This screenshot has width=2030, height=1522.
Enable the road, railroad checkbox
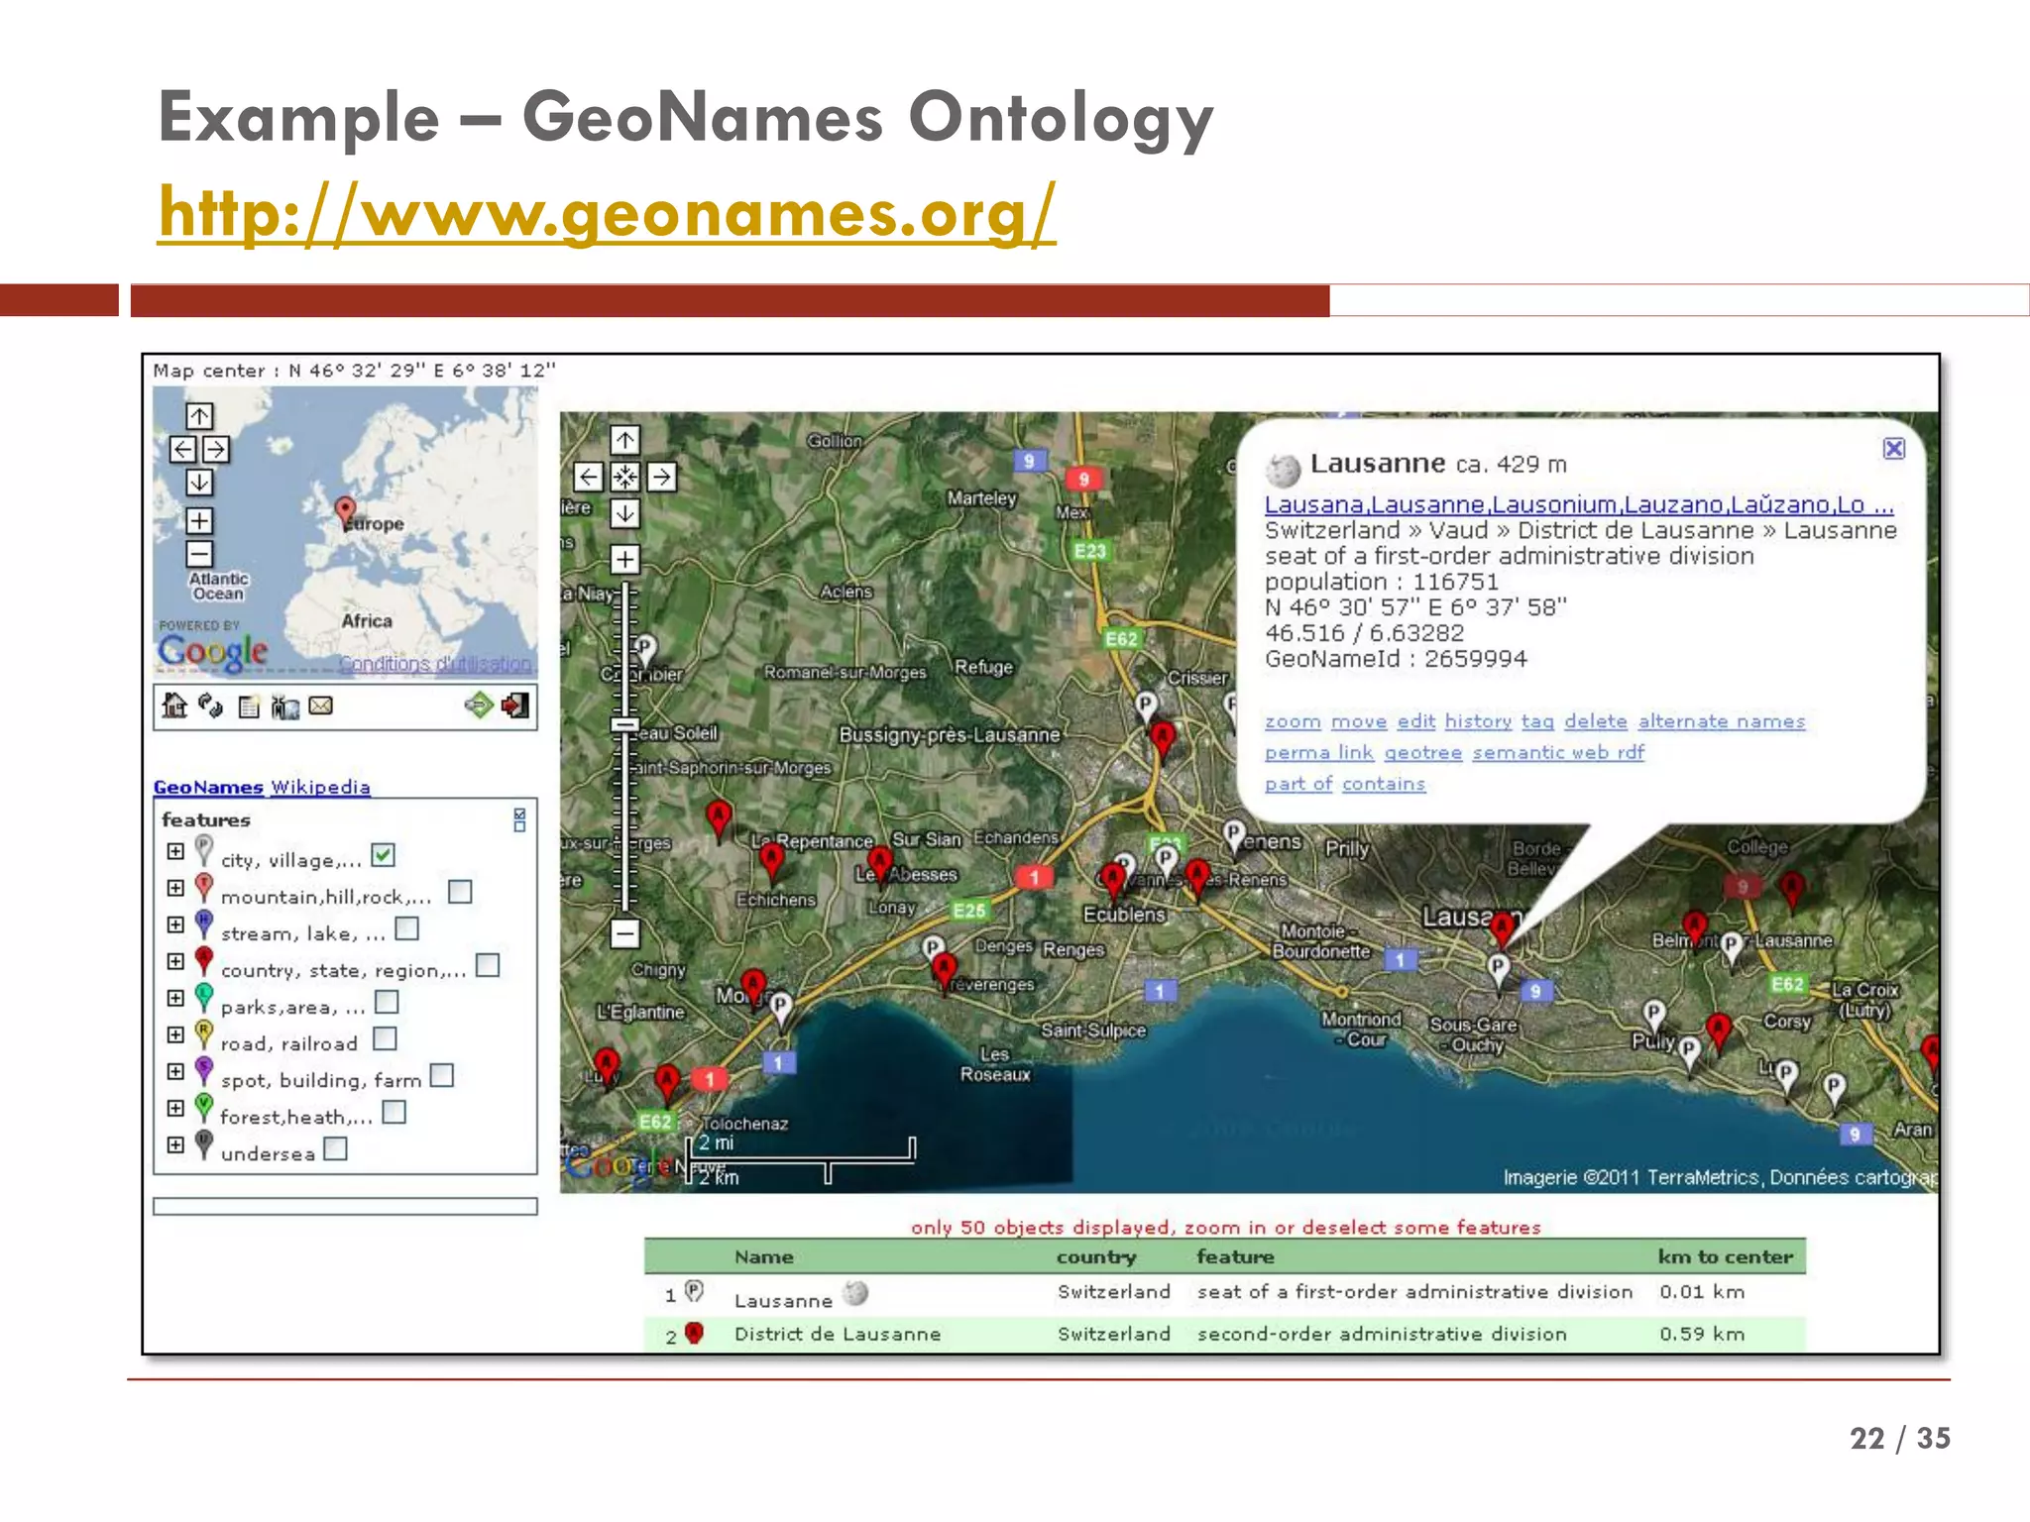tap(385, 1038)
